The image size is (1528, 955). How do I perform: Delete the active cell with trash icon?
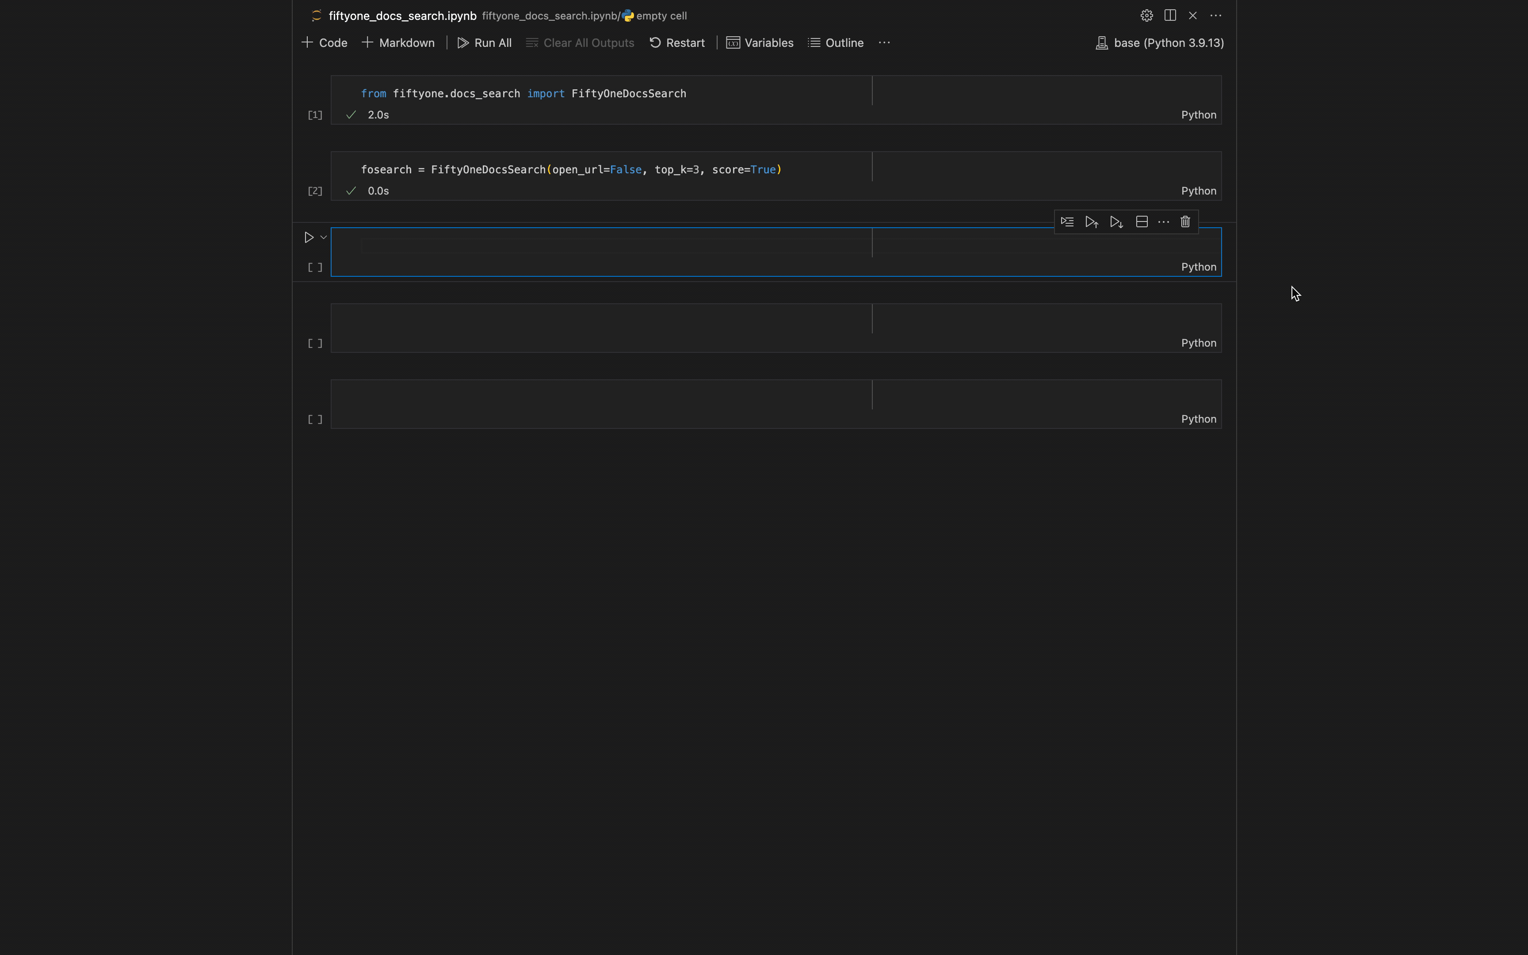pos(1185,222)
